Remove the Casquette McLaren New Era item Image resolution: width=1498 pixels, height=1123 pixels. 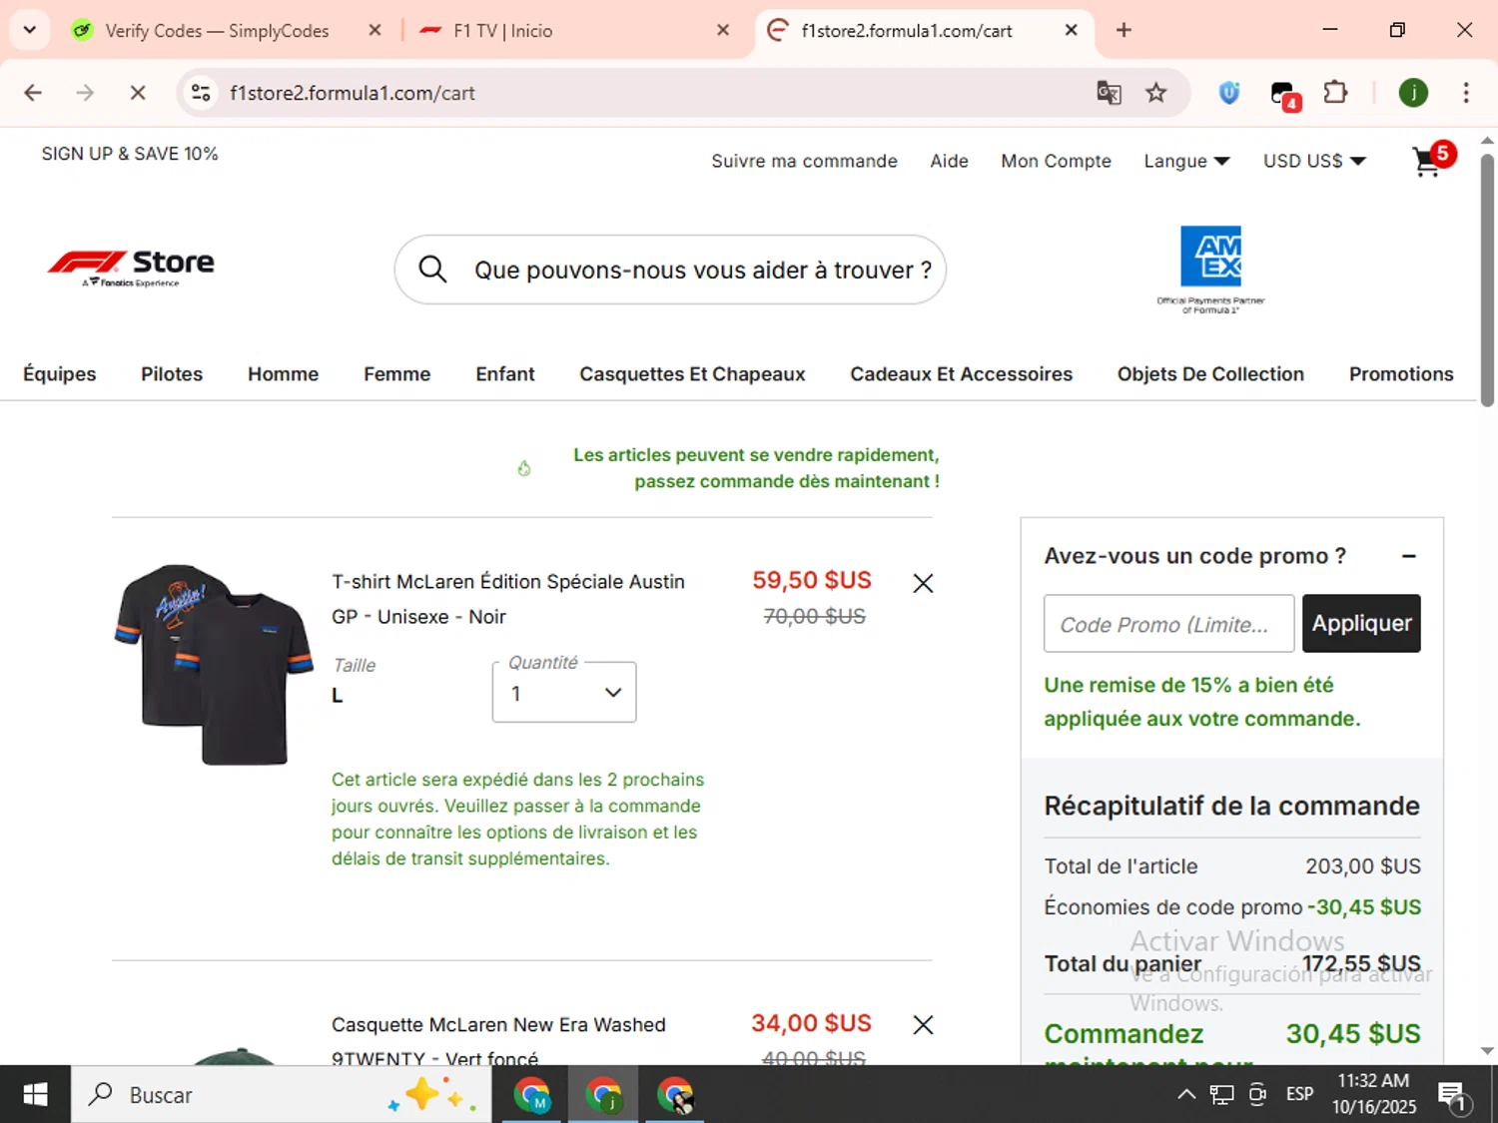(x=923, y=1025)
